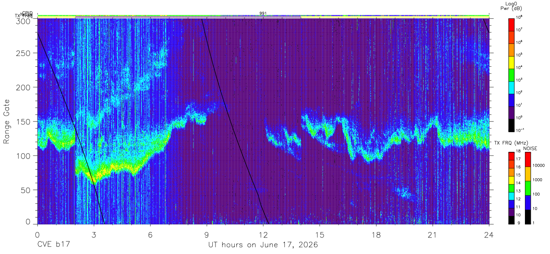Screen dimensions: 550x254
Task: Click the cyan segment of the TX FRQ colorbar
Action: pyautogui.click(x=511, y=195)
